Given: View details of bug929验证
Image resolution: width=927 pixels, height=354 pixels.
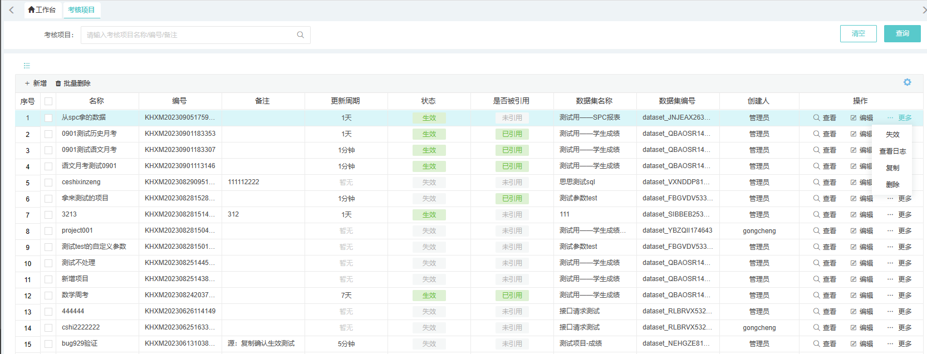Looking at the screenshot, I should [825, 344].
